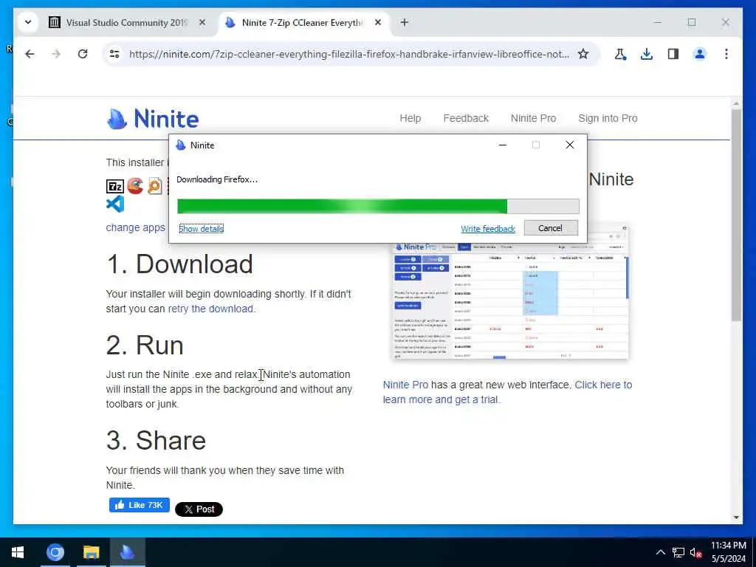Bookmark this page with the star

click(x=583, y=54)
